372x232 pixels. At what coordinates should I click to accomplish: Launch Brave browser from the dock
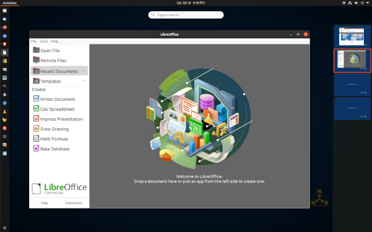click(4, 45)
